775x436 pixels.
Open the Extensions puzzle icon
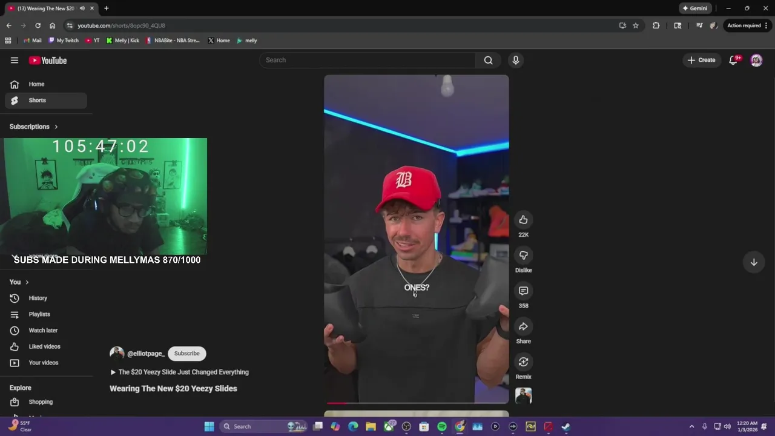click(656, 25)
